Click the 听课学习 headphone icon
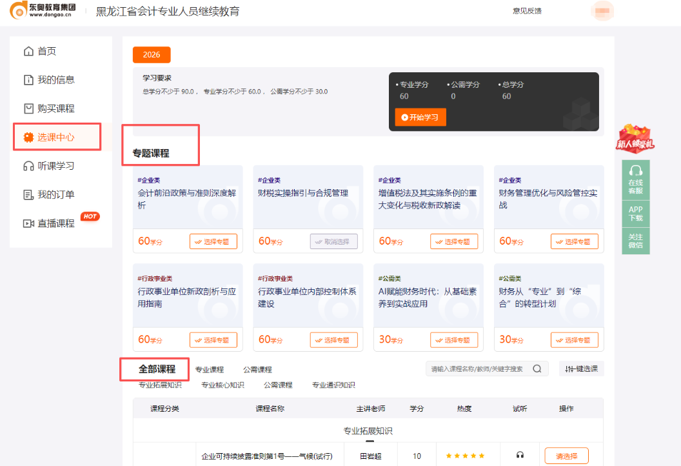Screen dimensions: 681x466 pos(28,166)
